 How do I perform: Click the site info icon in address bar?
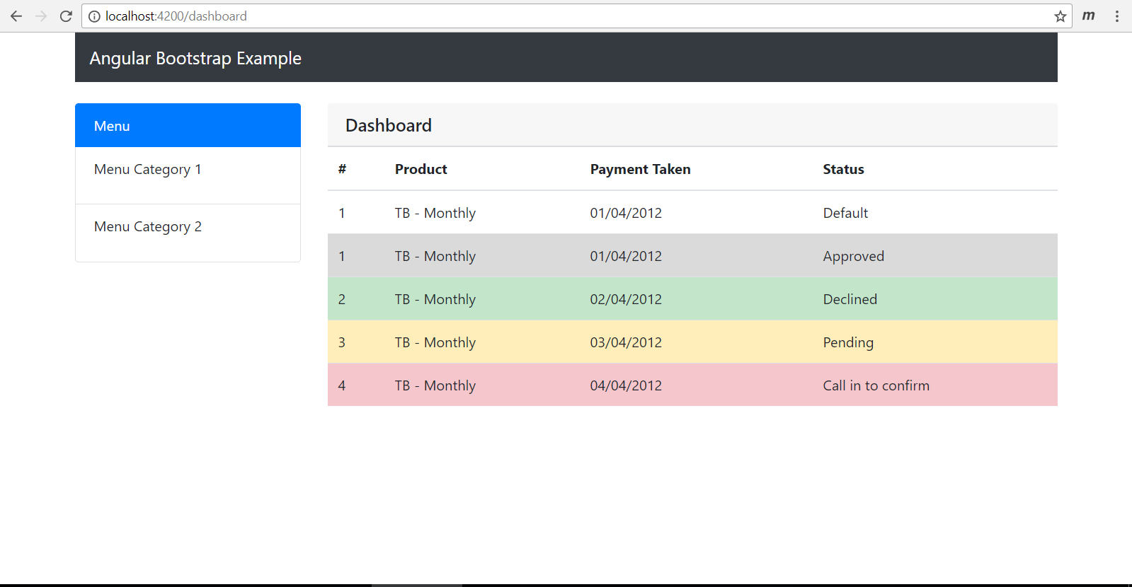[94, 16]
